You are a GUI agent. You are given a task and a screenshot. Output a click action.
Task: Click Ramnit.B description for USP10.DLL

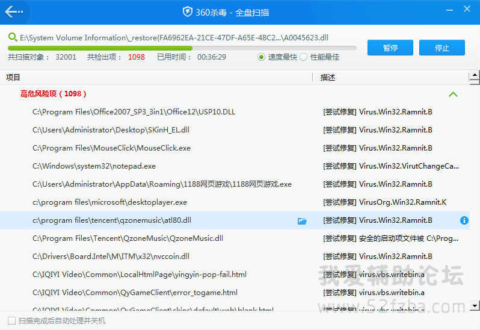pyautogui.click(x=378, y=112)
